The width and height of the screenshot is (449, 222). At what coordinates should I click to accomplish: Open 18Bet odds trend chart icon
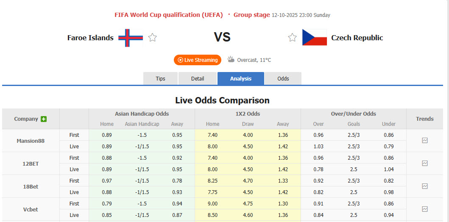[x=425, y=186]
